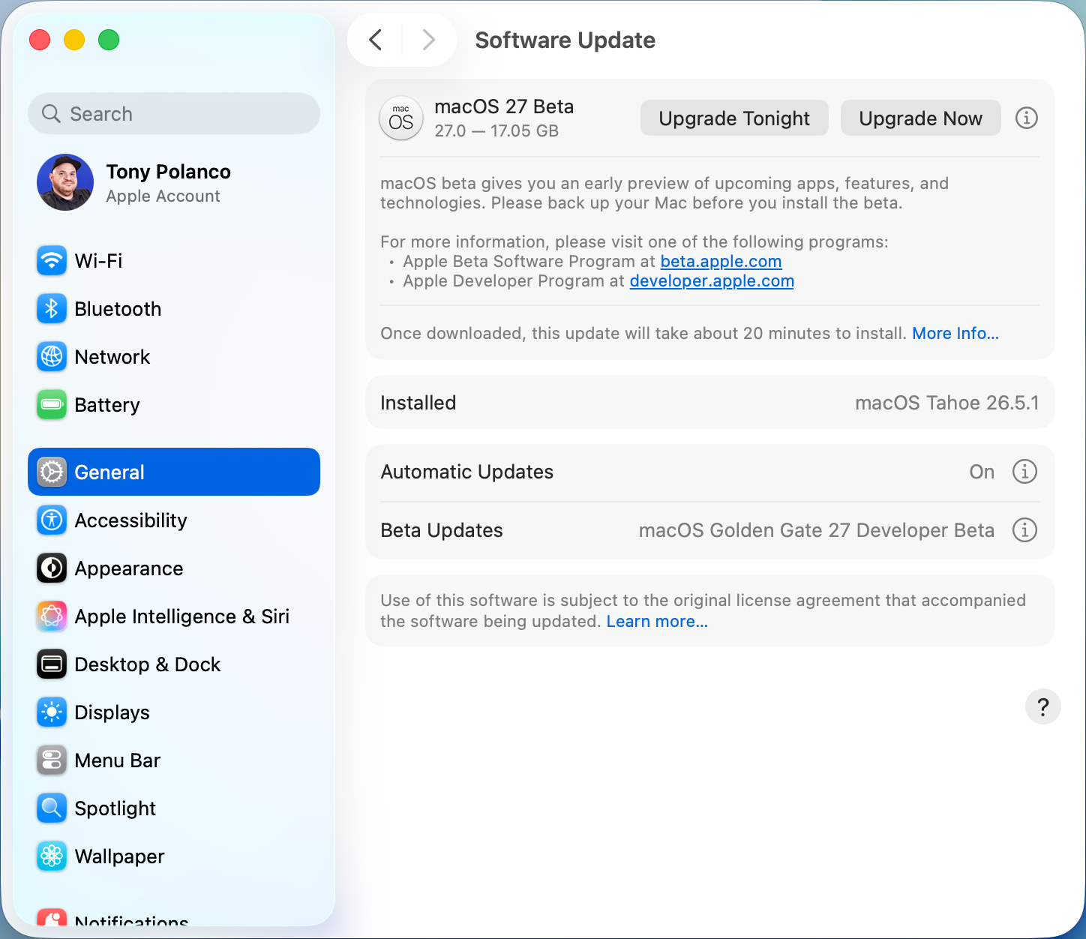Click the Learn more… license link
This screenshot has height=939, width=1086.
(x=657, y=621)
